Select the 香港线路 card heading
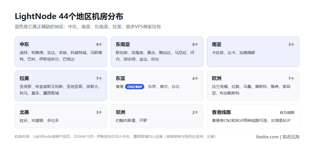 [x=221, y=112]
